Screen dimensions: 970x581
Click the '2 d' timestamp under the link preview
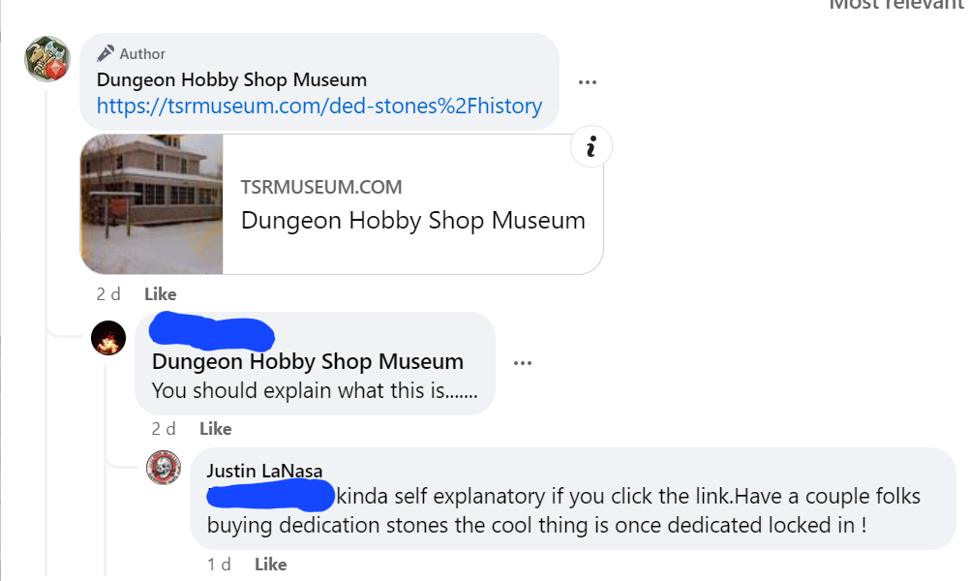108,293
